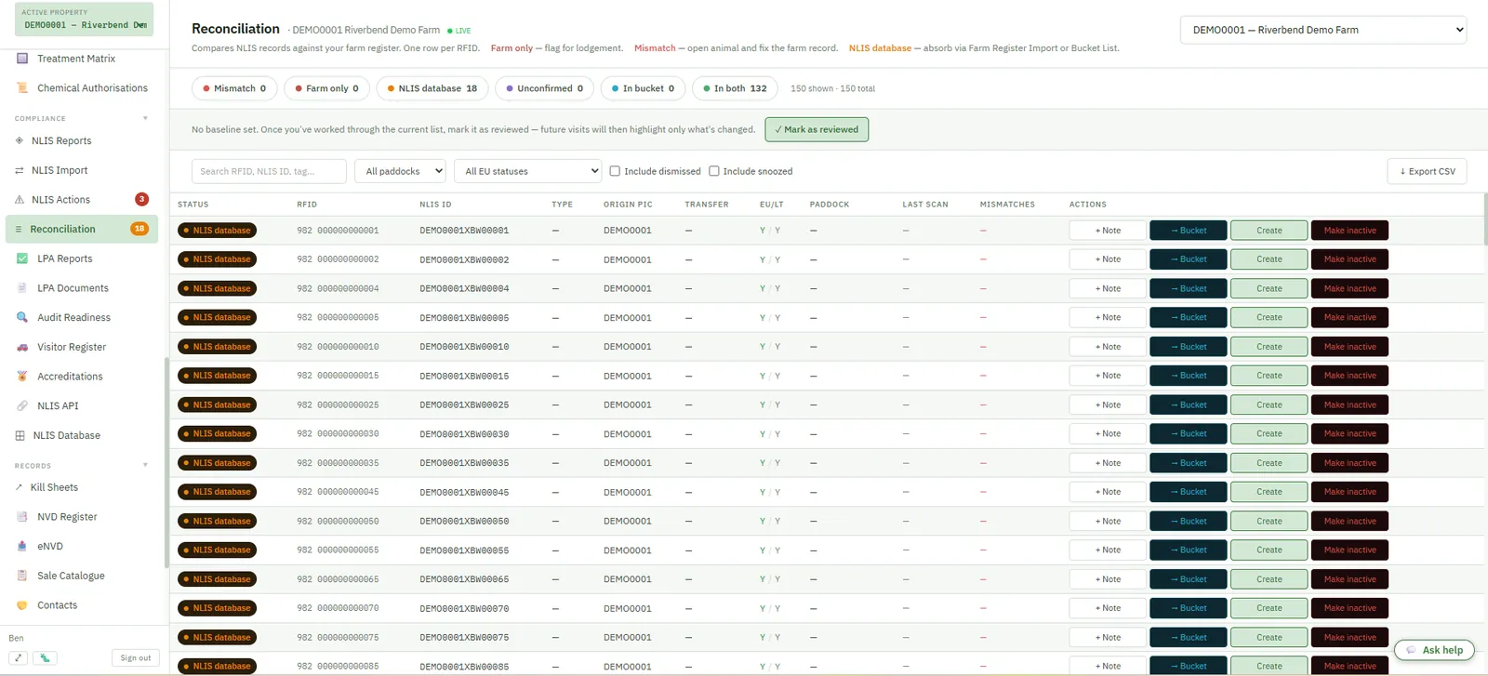The width and height of the screenshot is (1488, 676).
Task: Click NLIS database status pill for row 000000000050
Action: (x=218, y=521)
